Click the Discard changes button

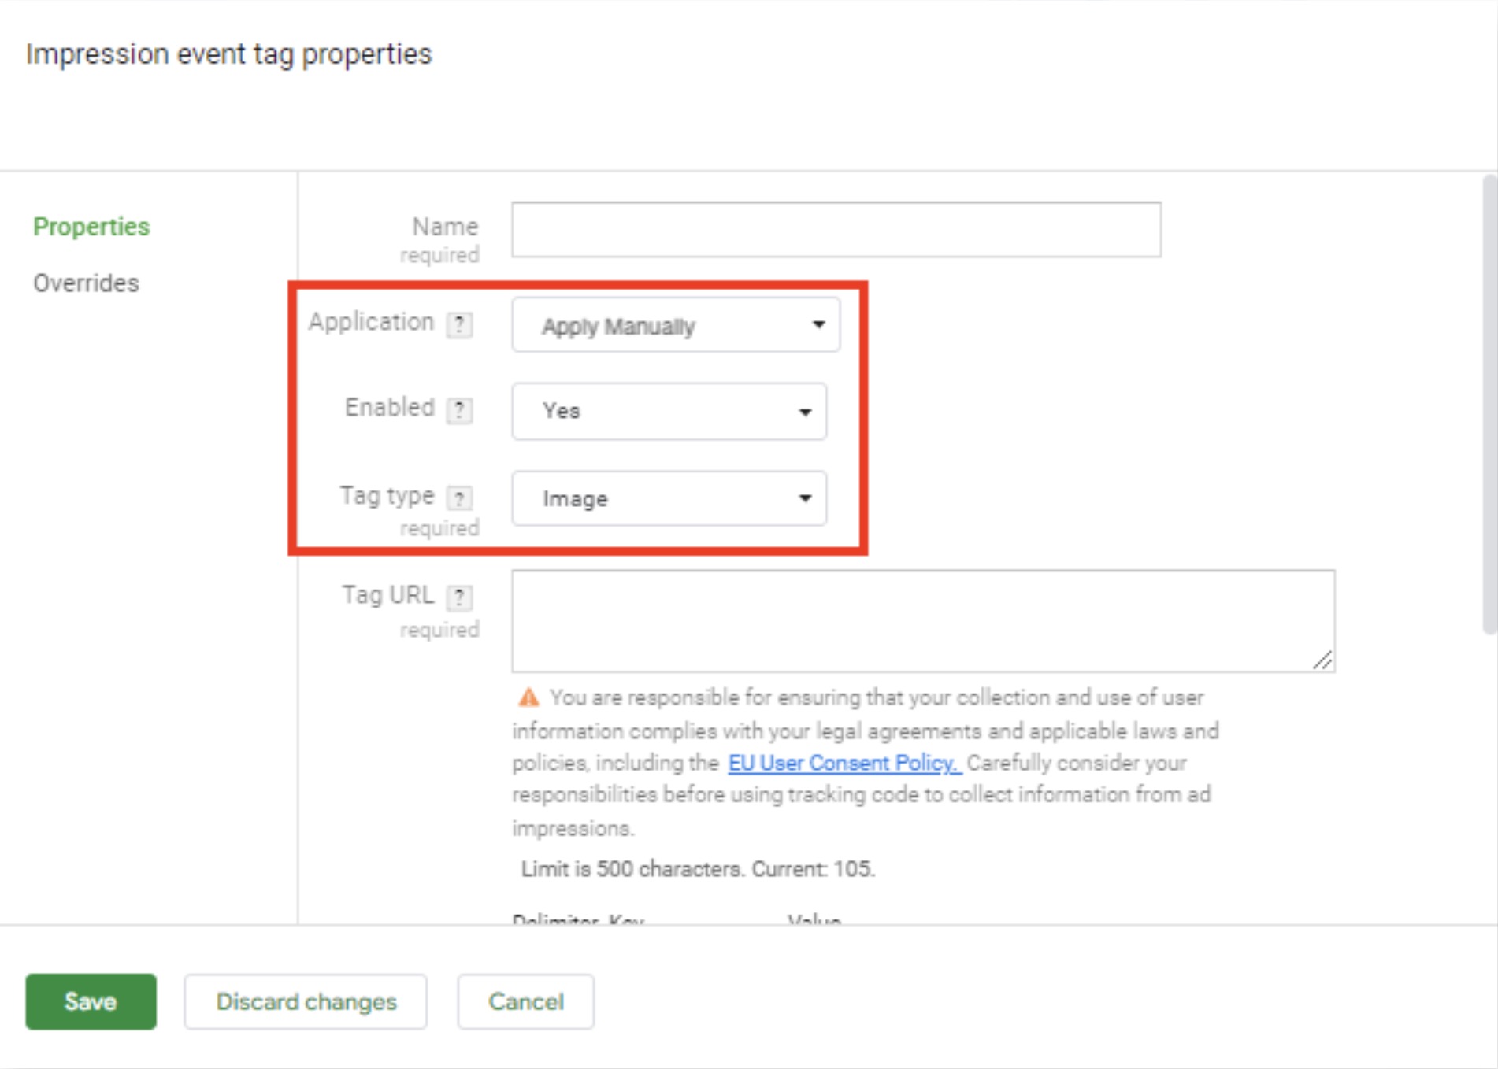coord(306,1001)
